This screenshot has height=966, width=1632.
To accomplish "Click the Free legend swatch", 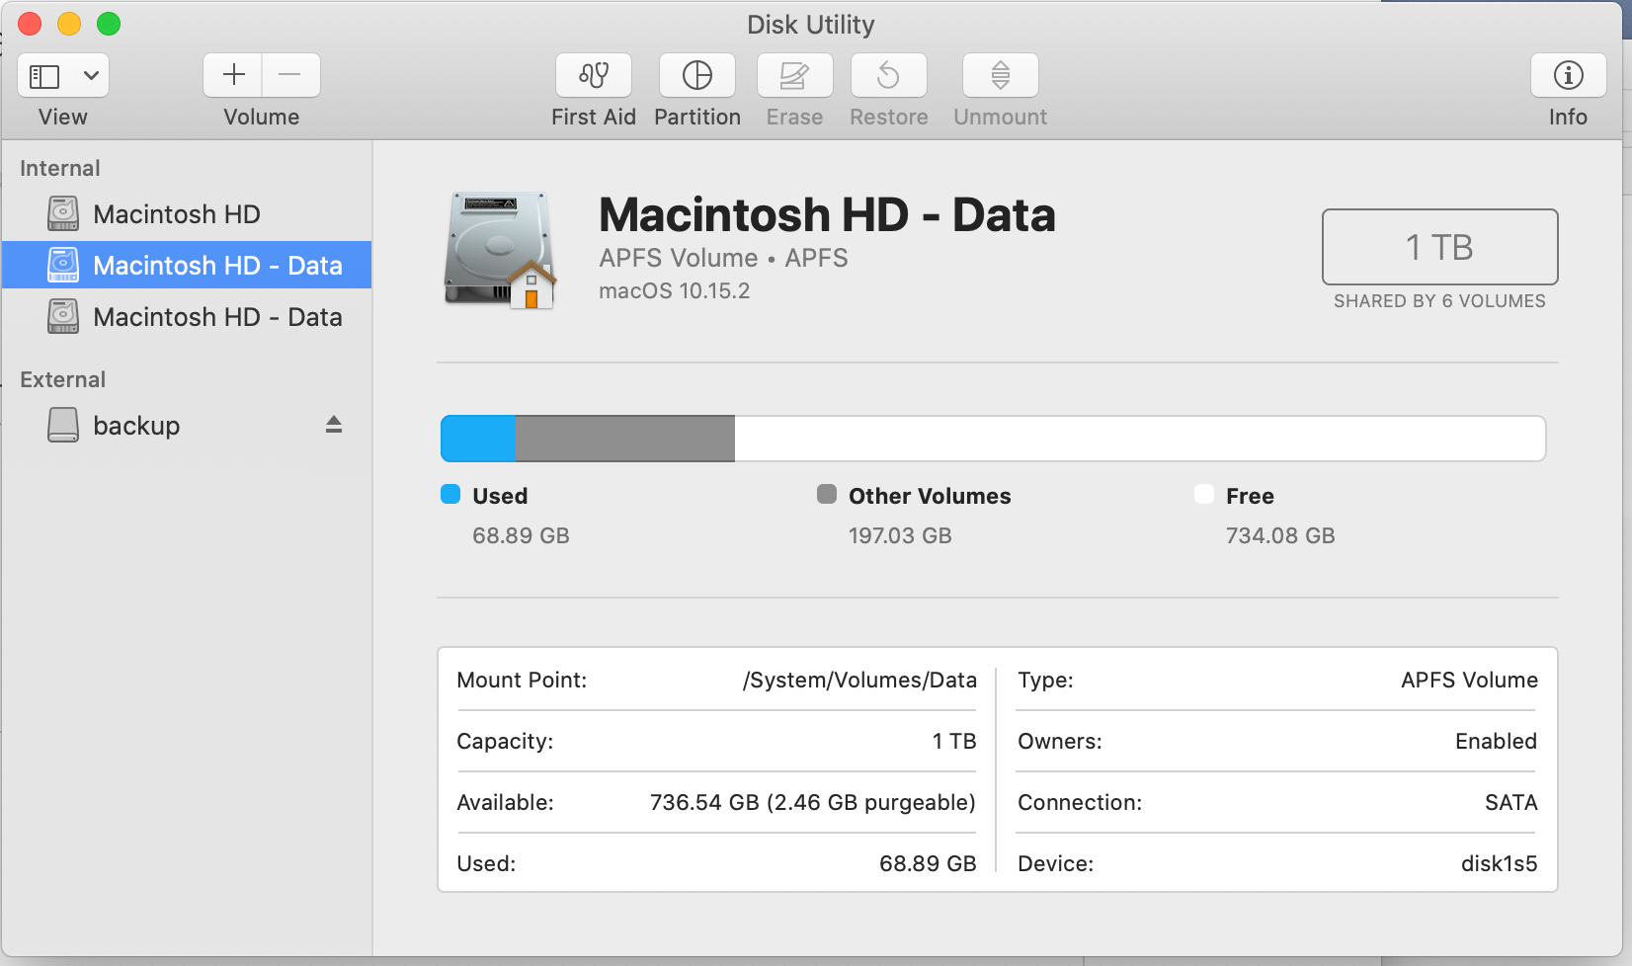I will [1203, 495].
